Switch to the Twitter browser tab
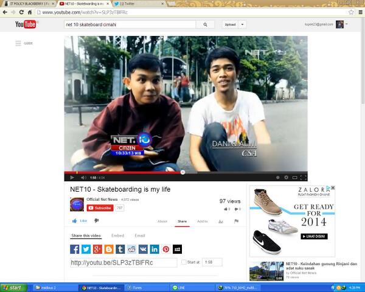This screenshot has width=365, height=292. coord(139,4)
